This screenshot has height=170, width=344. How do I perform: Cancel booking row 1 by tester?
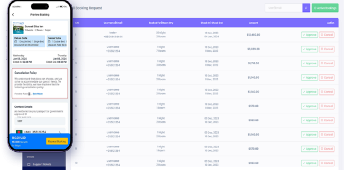[x=326, y=34]
